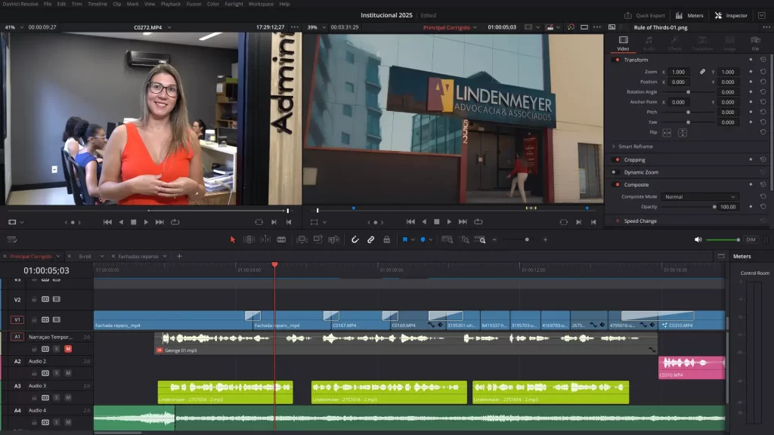Screen dimensions: 774x435
Task: Toggle timeline Snapping magnet icon
Action: (355, 239)
